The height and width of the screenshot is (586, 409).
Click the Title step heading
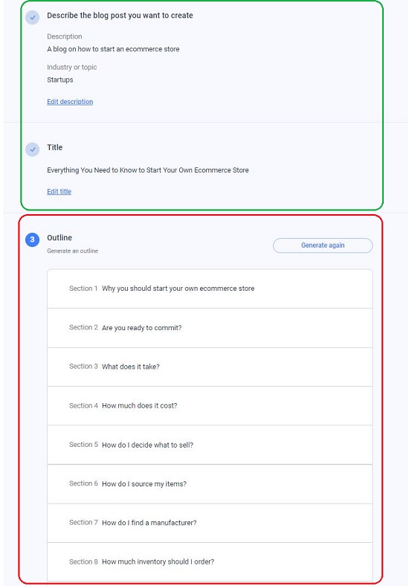coord(54,147)
